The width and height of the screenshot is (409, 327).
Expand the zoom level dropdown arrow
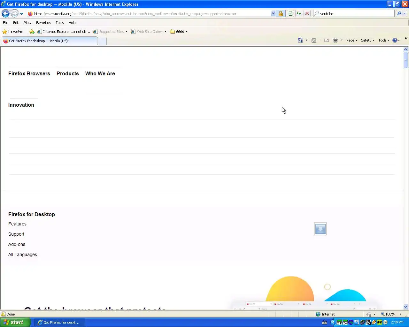tap(400, 314)
